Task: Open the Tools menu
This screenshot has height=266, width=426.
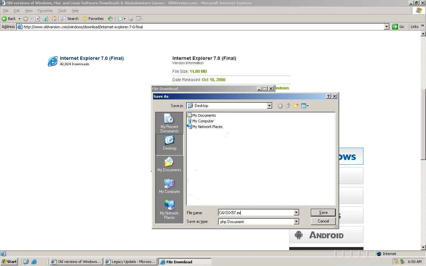Action: (62, 11)
